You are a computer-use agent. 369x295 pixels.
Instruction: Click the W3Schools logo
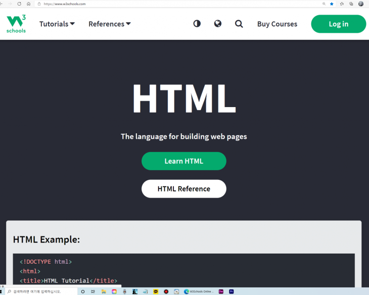click(16, 24)
